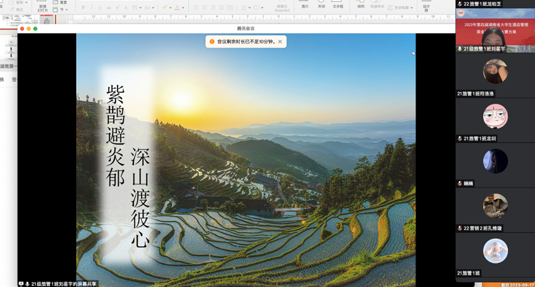Open the text highlight color dropdown

(x=171, y=8)
